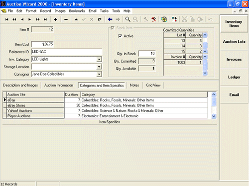Delete record using minus icon
The width and height of the screenshot is (249, 186).
pos(66,19)
